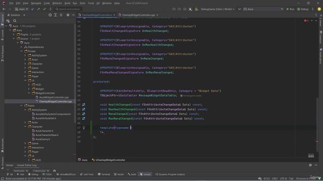Screen dimensions: 323x181
Task: Open the Aura run configuration dropdown
Action: (263, 9)
